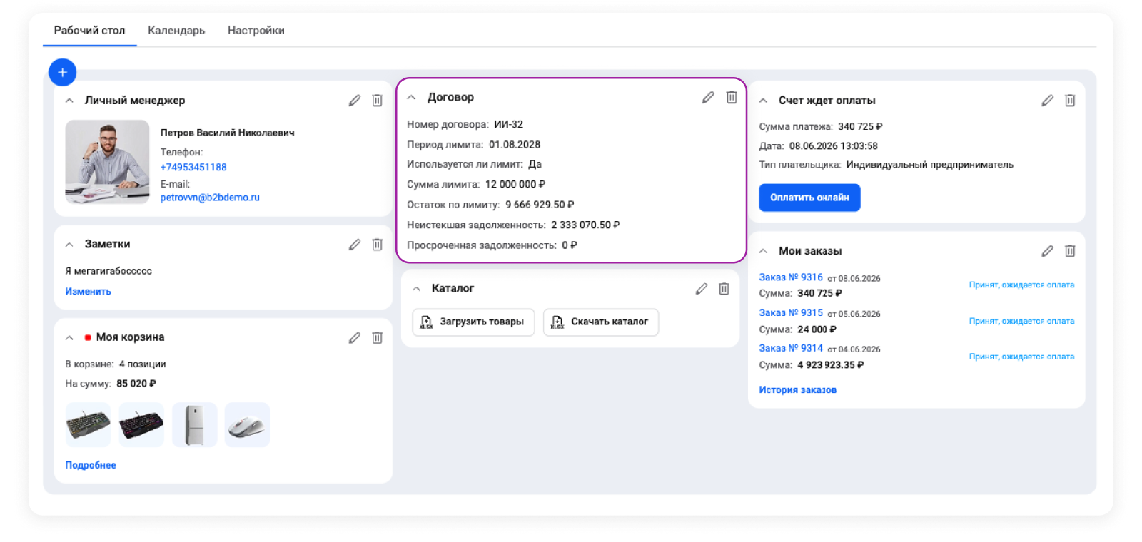This screenshot has height=542, width=1142.
Task: Click unexpired debt 2 333 070.50 ₽
Action: click(x=585, y=225)
